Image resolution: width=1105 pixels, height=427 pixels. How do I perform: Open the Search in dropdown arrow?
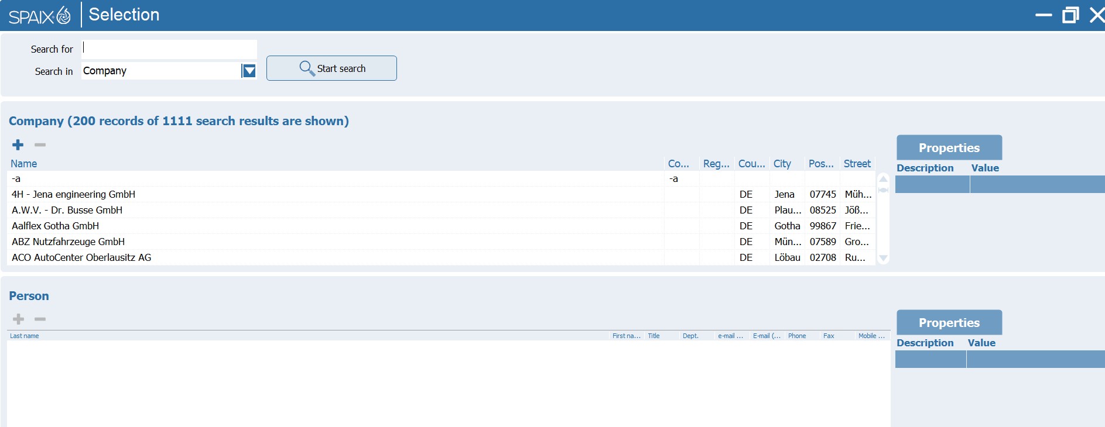249,71
